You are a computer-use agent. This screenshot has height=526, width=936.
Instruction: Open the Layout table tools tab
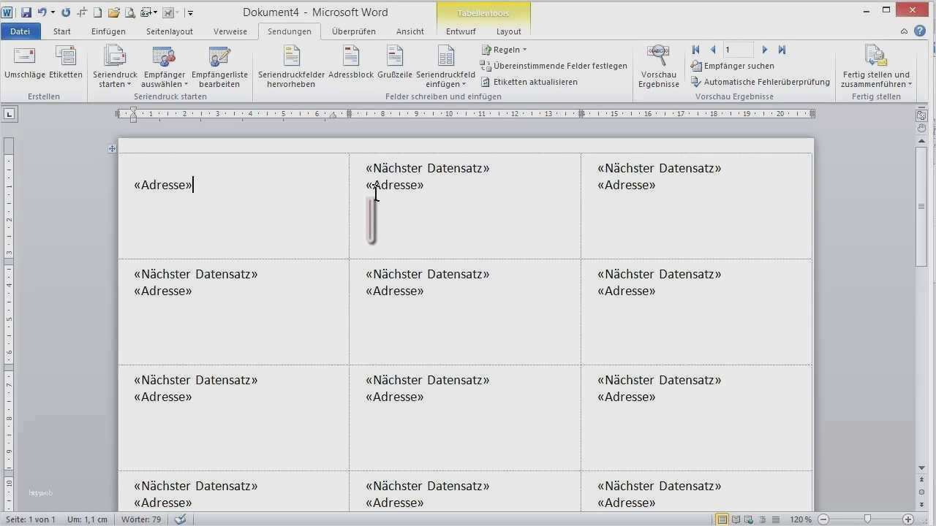(509, 31)
